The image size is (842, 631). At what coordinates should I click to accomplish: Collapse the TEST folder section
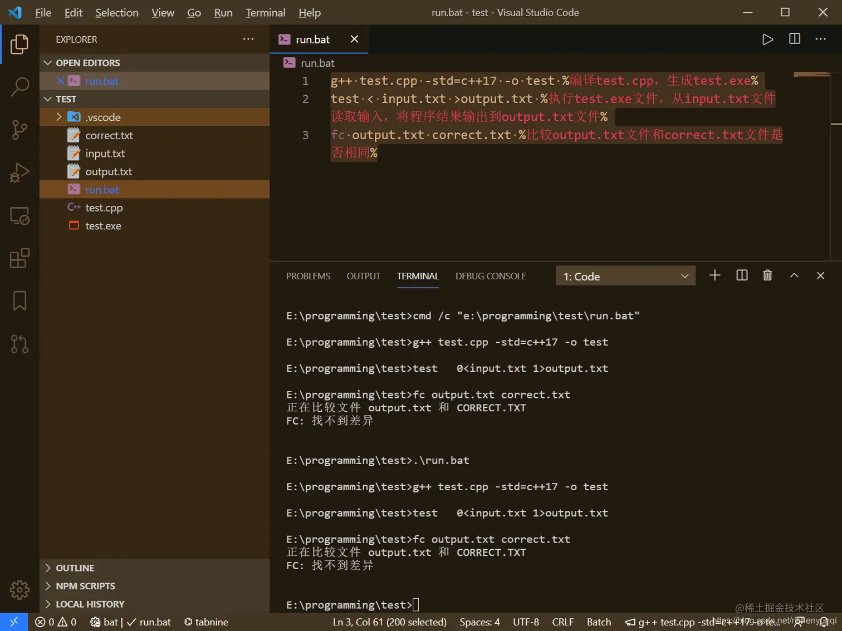pos(154,99)
